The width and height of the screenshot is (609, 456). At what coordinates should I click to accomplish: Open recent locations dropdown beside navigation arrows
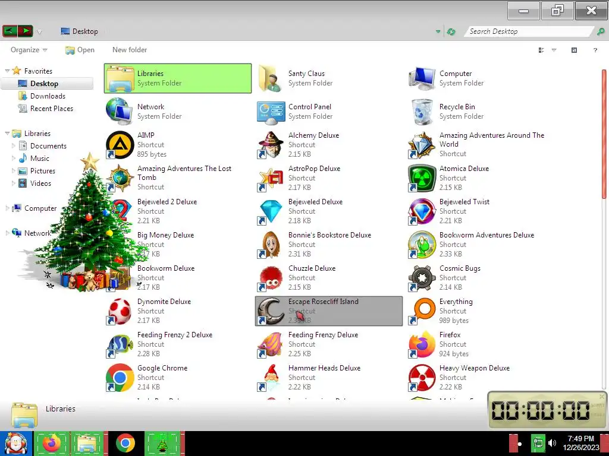pos(39,32)
